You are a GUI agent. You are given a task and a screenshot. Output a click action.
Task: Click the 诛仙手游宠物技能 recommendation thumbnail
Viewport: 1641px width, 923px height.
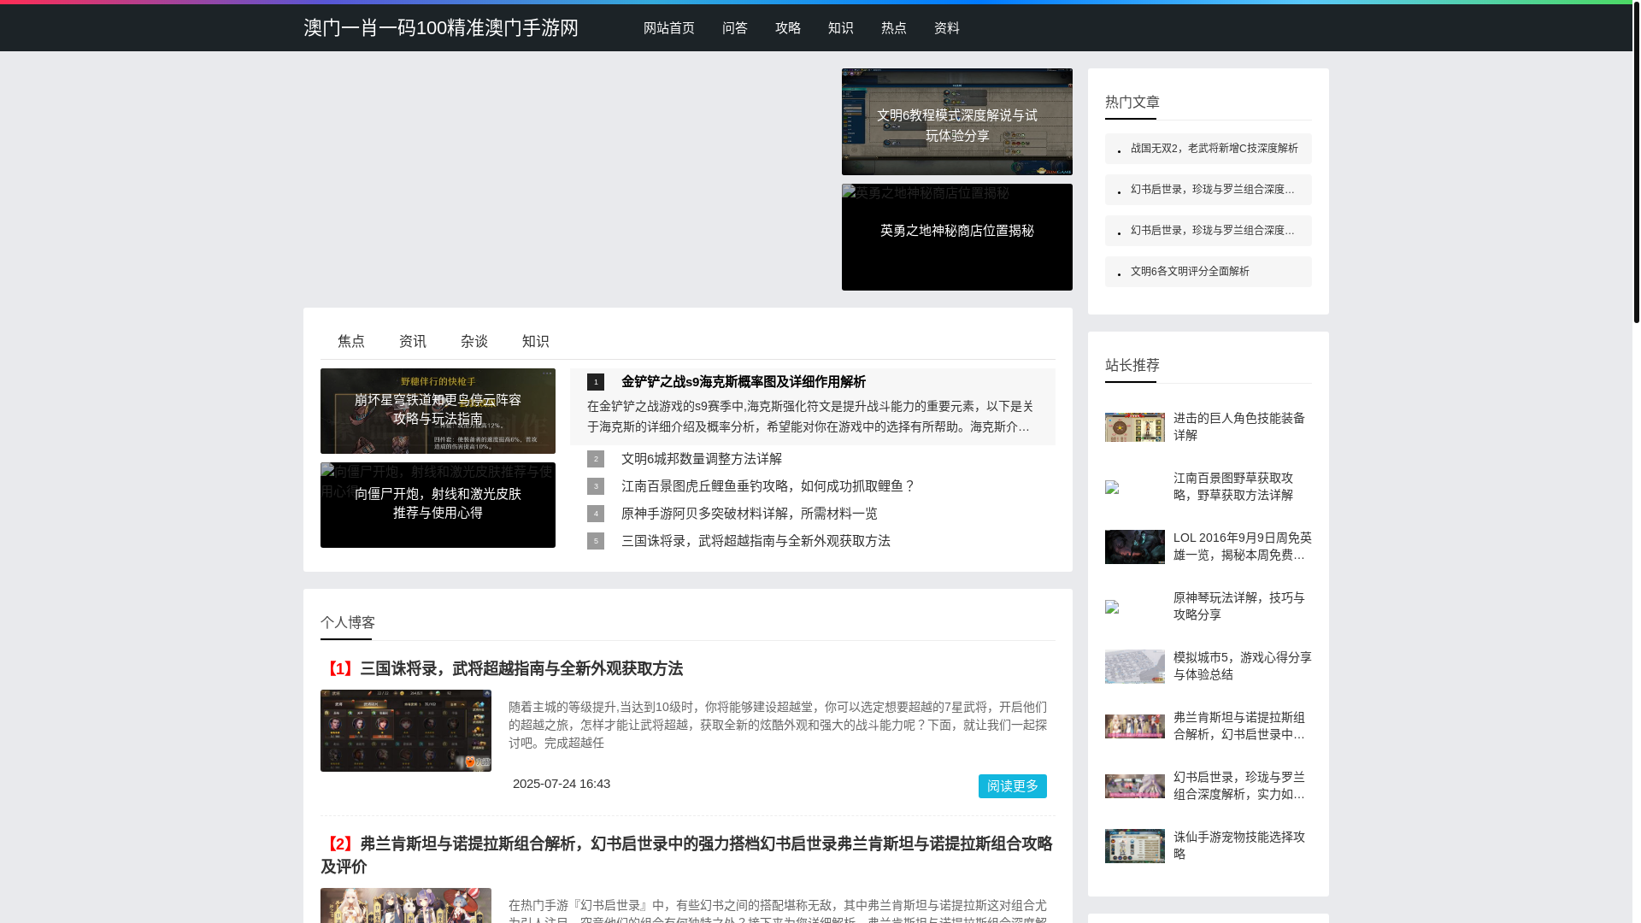click(1134, 846)
